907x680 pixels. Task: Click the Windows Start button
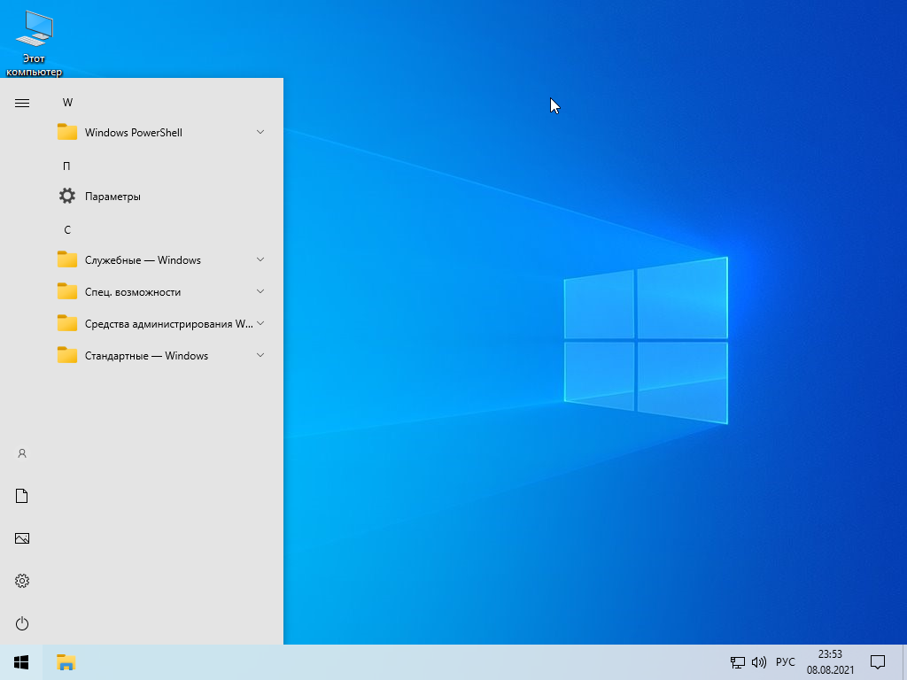point(21,662)
